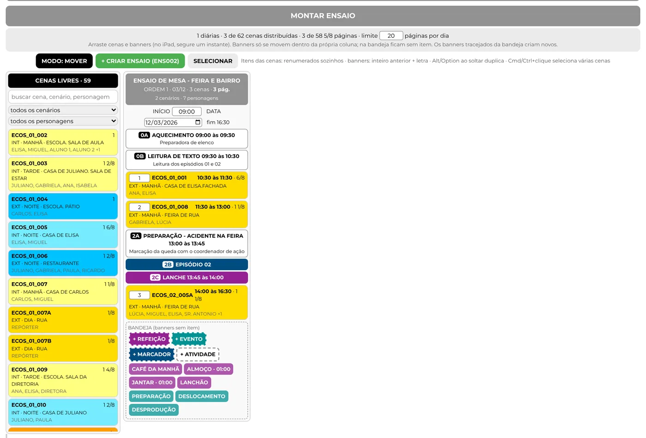Image resolution: width=646 pixels, height=438 pixels.
Task: Click the '+ REFEIÇÃO' tray banner
Action: click(149, 339)
